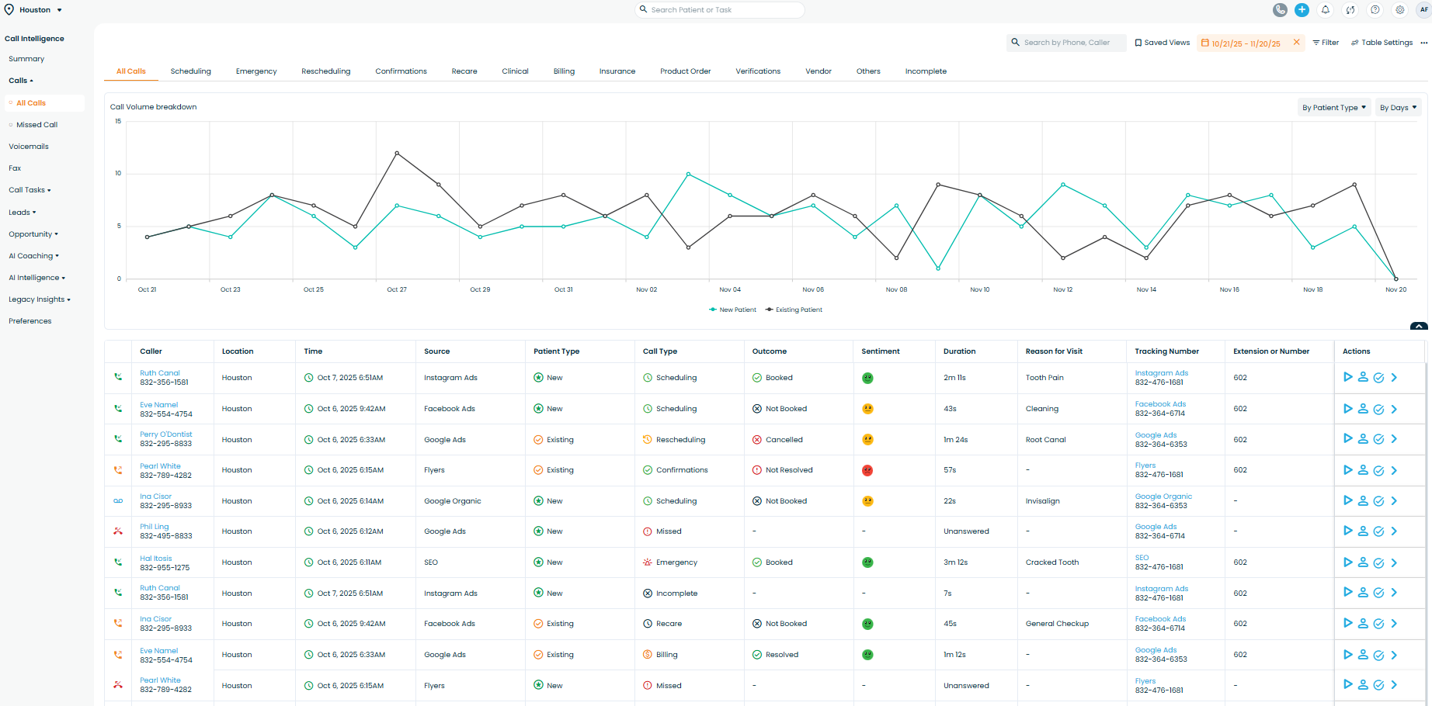
Task: Open settings gear in the top bar
Action: pos(1400,10)
